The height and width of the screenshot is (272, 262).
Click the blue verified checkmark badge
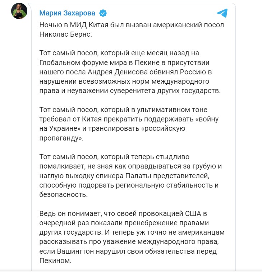pos(103,13)
